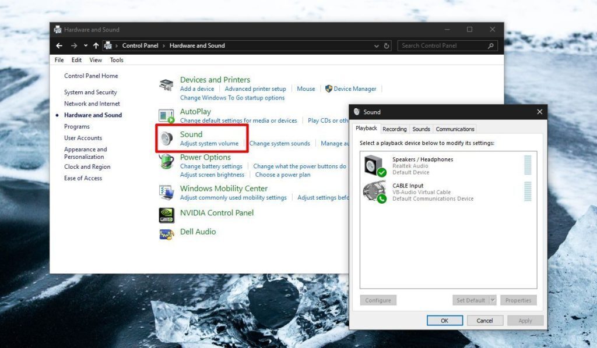Select the CABLE Input device icon
This screenshot has width=597, height=348.
371,191
